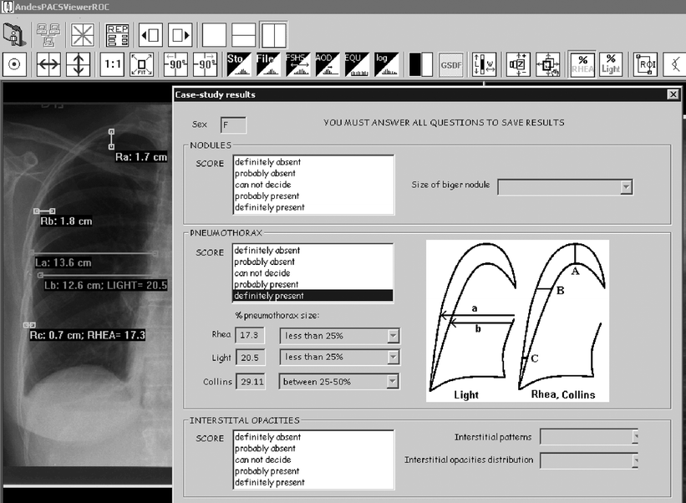The width and height of the screenshot is (686, 503).
Task: Select the 1:1 zoom icon
Action: coord(112,64)
